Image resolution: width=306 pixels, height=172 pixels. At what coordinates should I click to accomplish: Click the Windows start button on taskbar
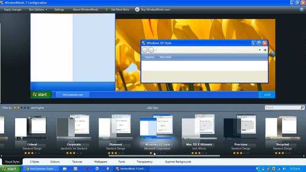click(x=10, y=169)
